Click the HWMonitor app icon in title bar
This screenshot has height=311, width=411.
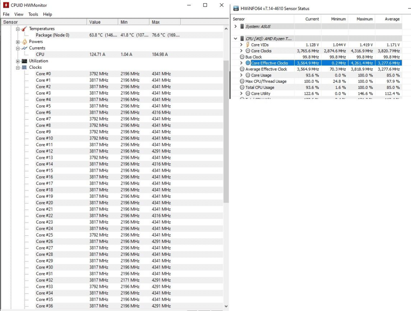[x=6, y=5]
